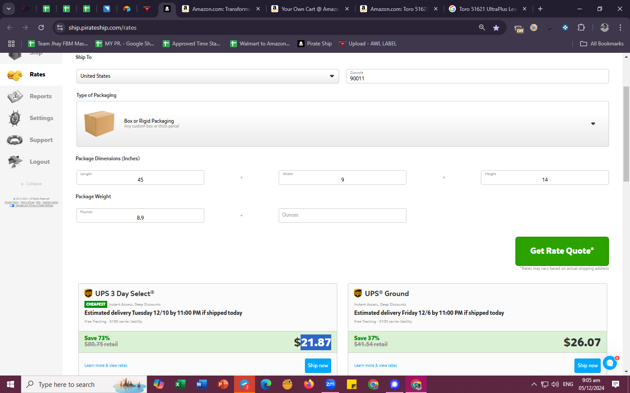
Task: Collapse the left sidebar menu
Action: [31, 184]
